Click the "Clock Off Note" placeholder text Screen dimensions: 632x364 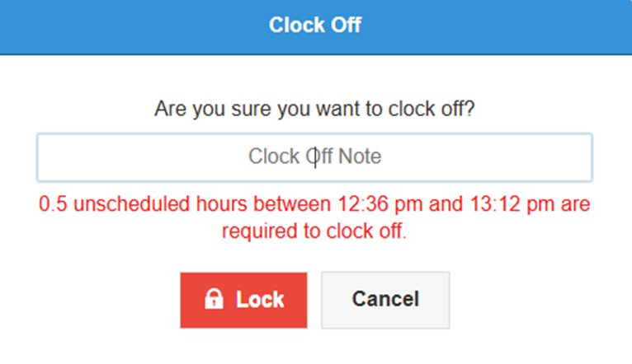[x=314, y=156]
